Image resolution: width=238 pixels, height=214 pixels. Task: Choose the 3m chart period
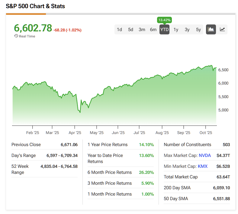[142, 30]
